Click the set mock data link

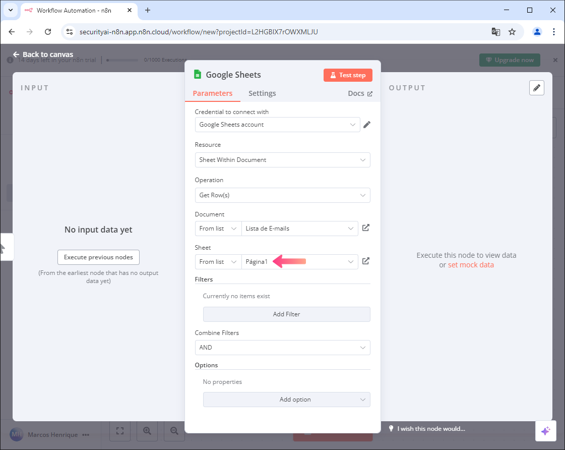(471, 265)
